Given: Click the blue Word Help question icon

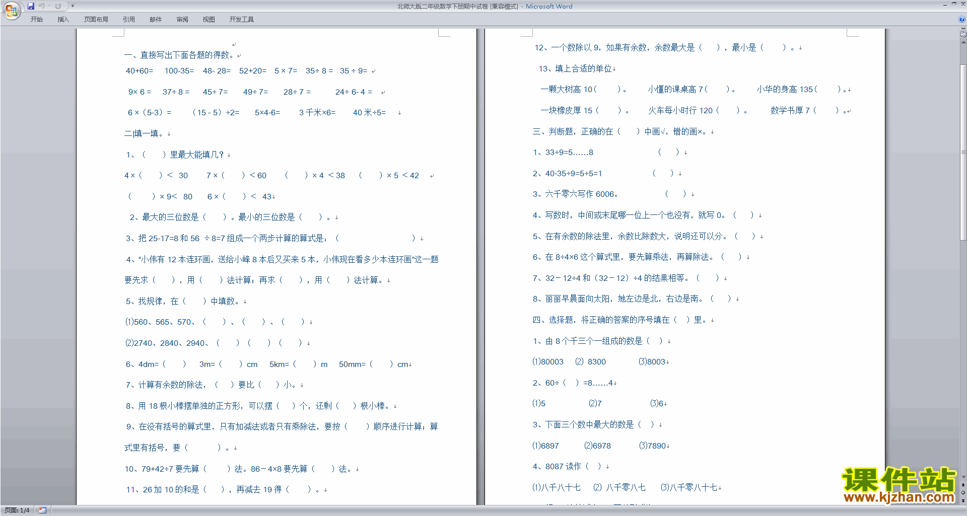Looking at the screenshot, I should 962,20.
